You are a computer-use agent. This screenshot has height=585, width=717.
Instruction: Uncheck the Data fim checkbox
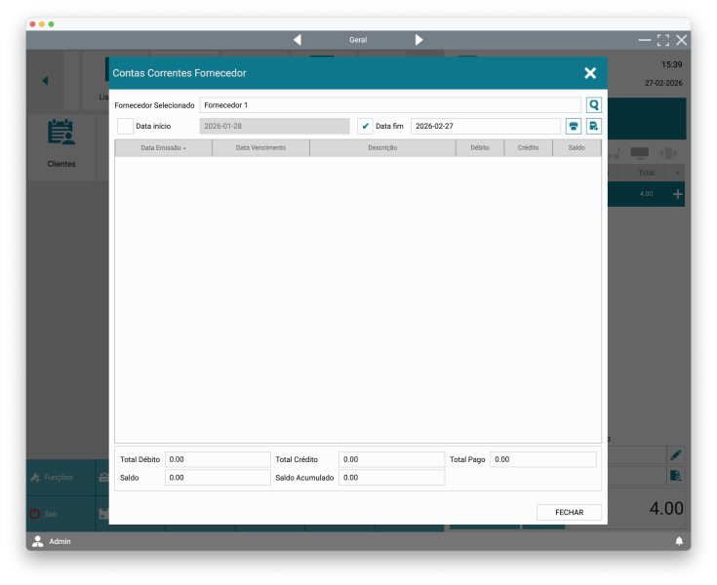coord(365,126)
